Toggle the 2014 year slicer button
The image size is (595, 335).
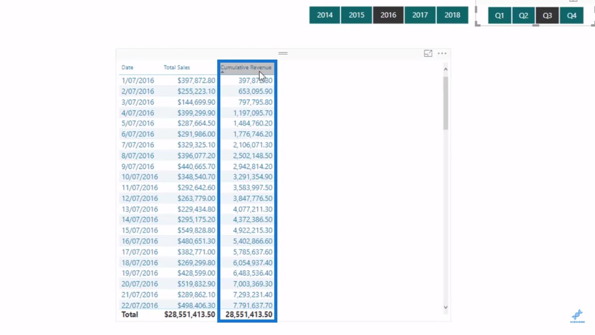point(324,15)
